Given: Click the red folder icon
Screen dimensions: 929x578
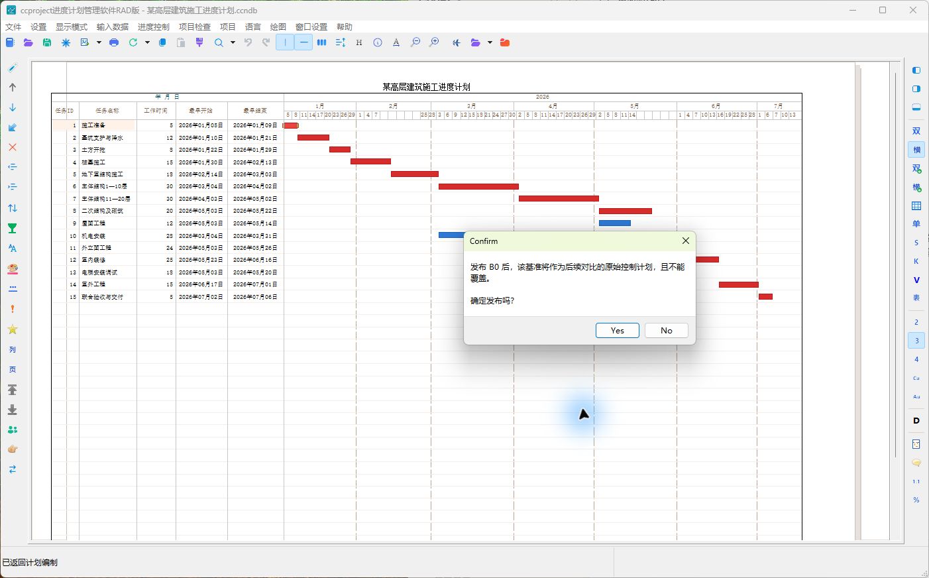Looking at the screenshot, I should 505,42.
